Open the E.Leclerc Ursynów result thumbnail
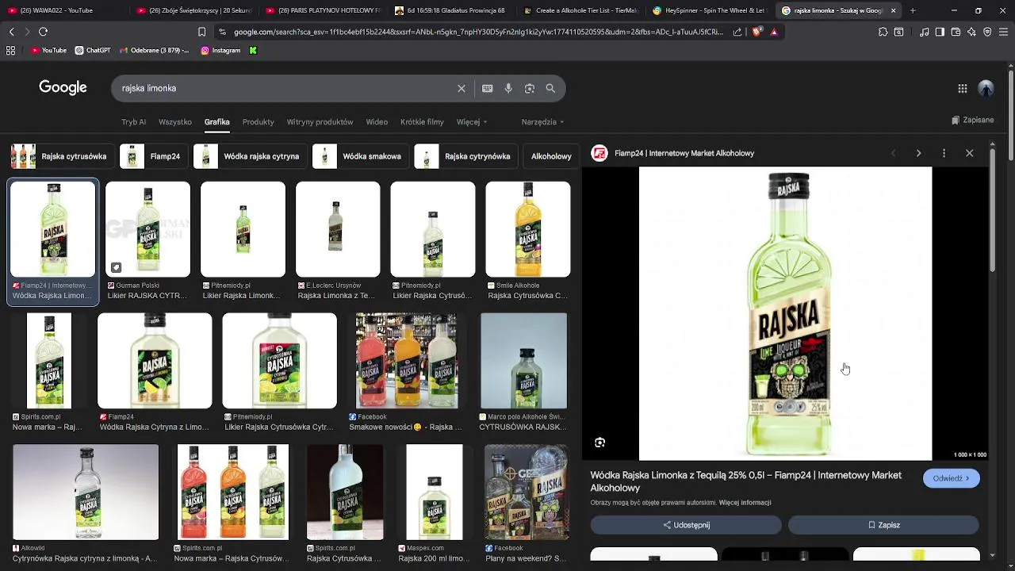This screenshot has width=1015, height=571. point(338,229)
